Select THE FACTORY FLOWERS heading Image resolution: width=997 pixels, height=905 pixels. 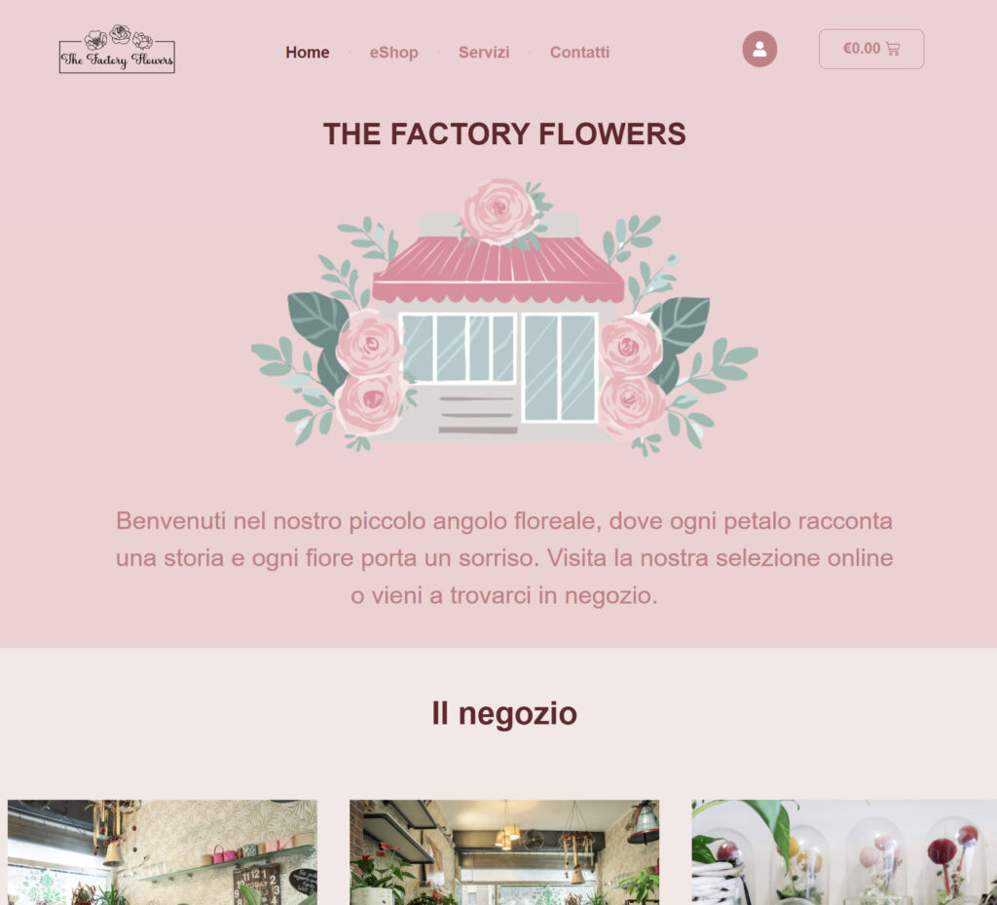coord(504,134)
